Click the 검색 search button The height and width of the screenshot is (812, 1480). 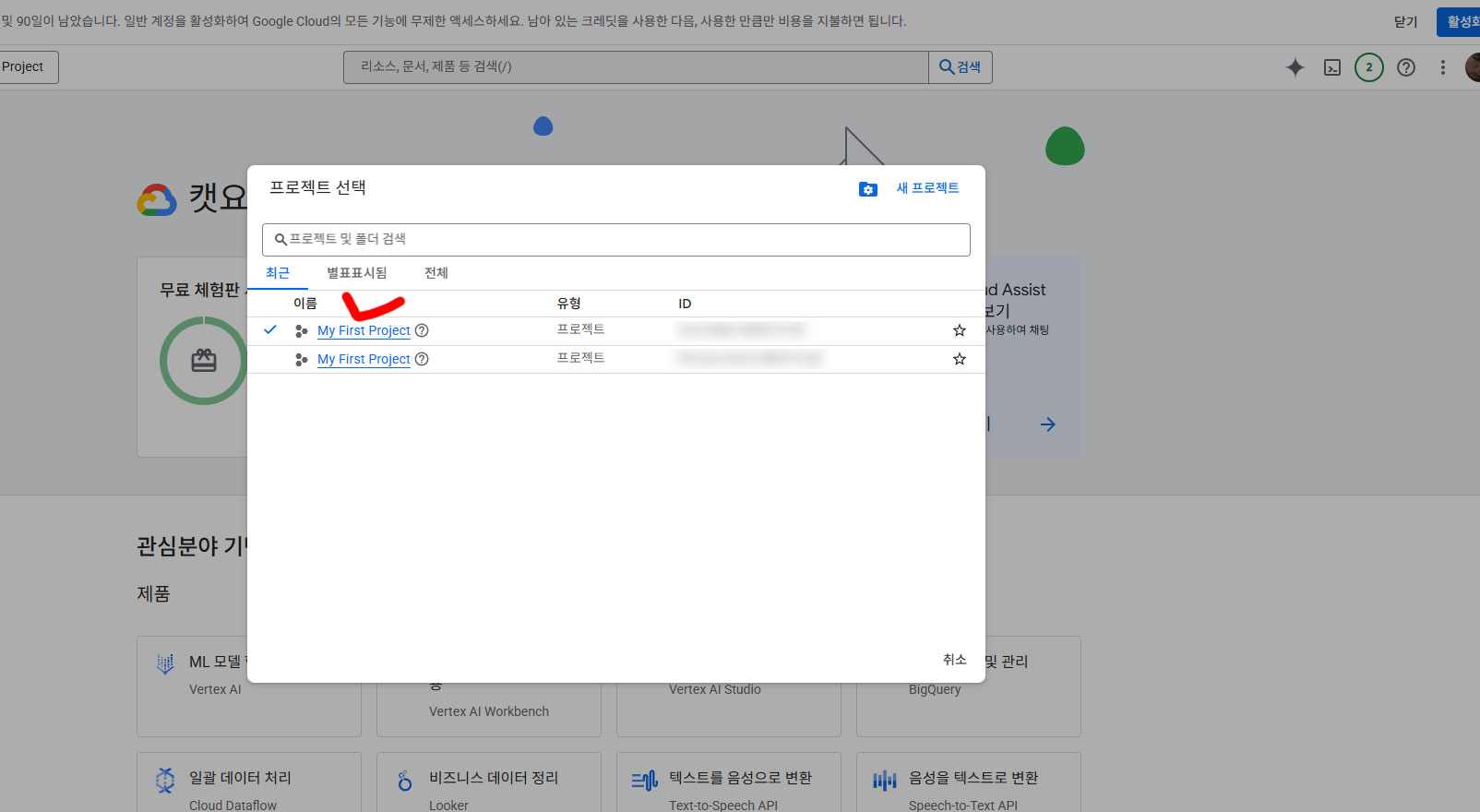[961, 67]
